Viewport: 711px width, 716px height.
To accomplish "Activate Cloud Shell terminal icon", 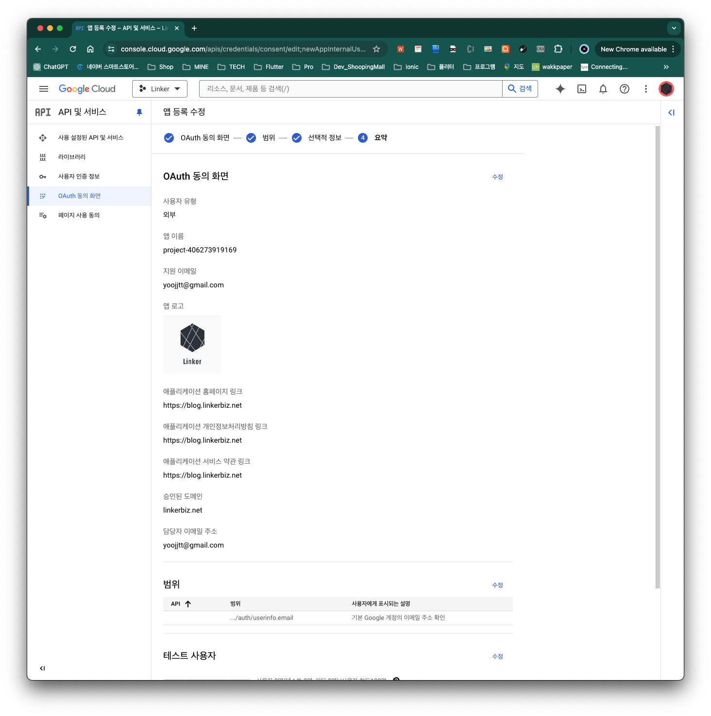I will tap(582, 89).
